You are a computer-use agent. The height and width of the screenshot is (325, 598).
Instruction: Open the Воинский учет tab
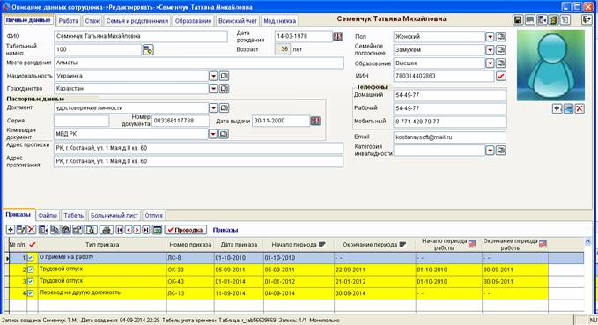(238, 21)
